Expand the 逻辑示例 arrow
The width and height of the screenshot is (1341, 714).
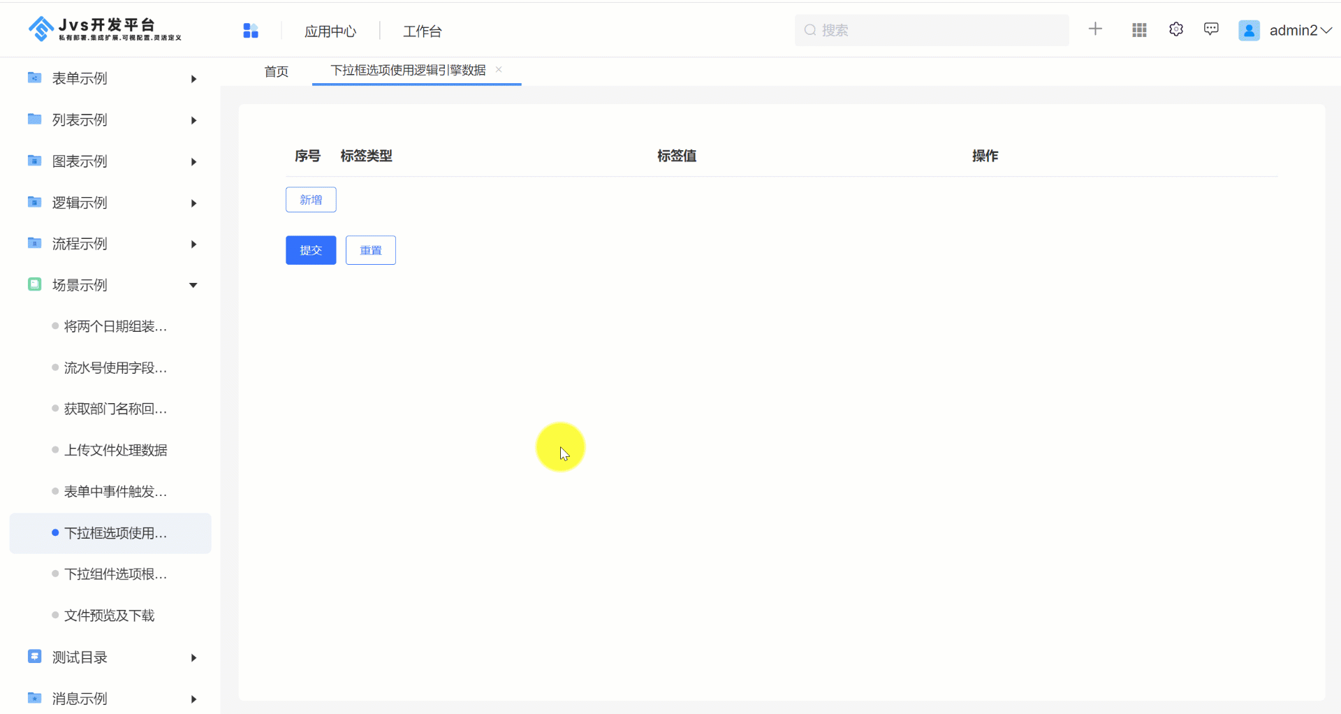coord(193,203)
